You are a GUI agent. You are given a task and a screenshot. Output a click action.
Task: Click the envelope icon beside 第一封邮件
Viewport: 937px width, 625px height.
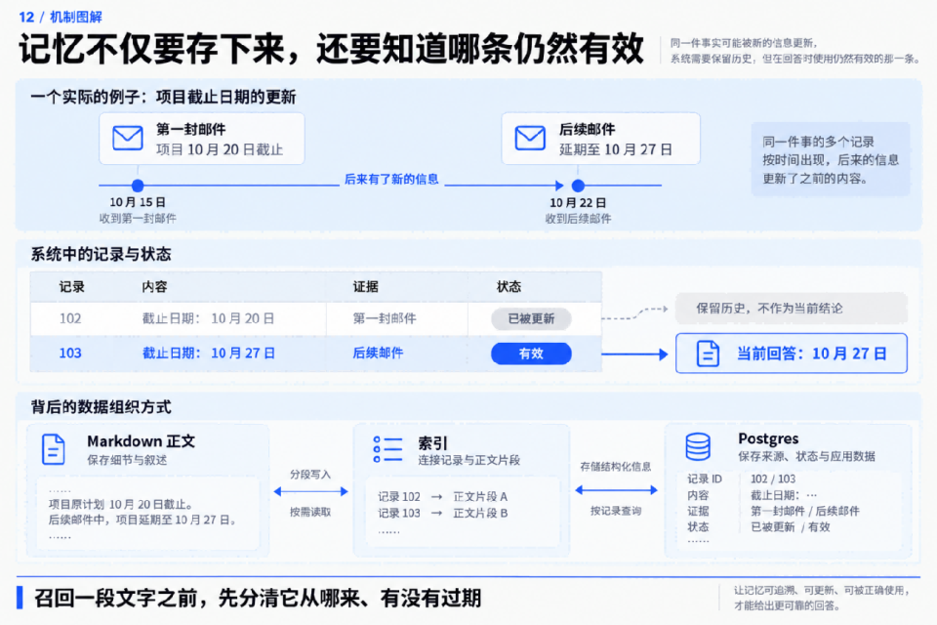[x=127, y=138]
